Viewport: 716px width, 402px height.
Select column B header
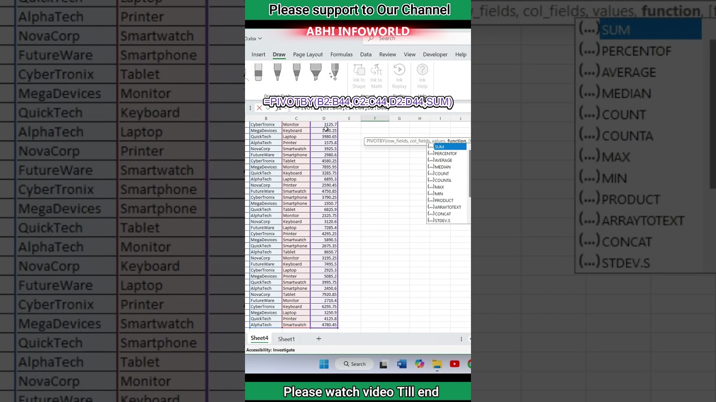coord(266,118)
